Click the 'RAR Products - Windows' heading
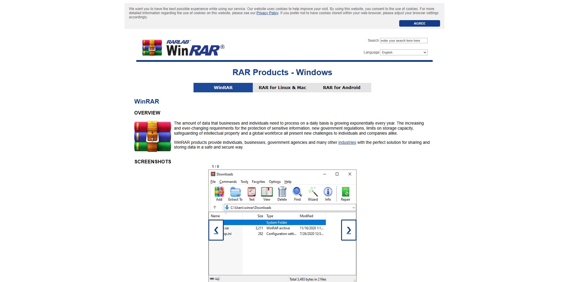 [x=282, y=72]
